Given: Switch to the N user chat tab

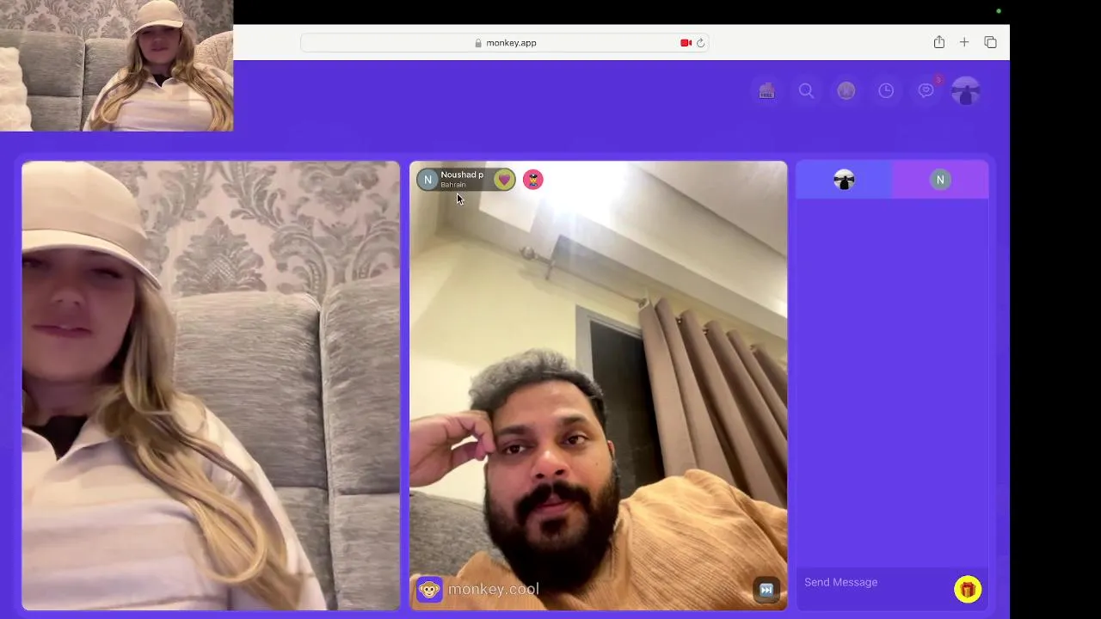Looking at the screenshot, I should 940,180.
